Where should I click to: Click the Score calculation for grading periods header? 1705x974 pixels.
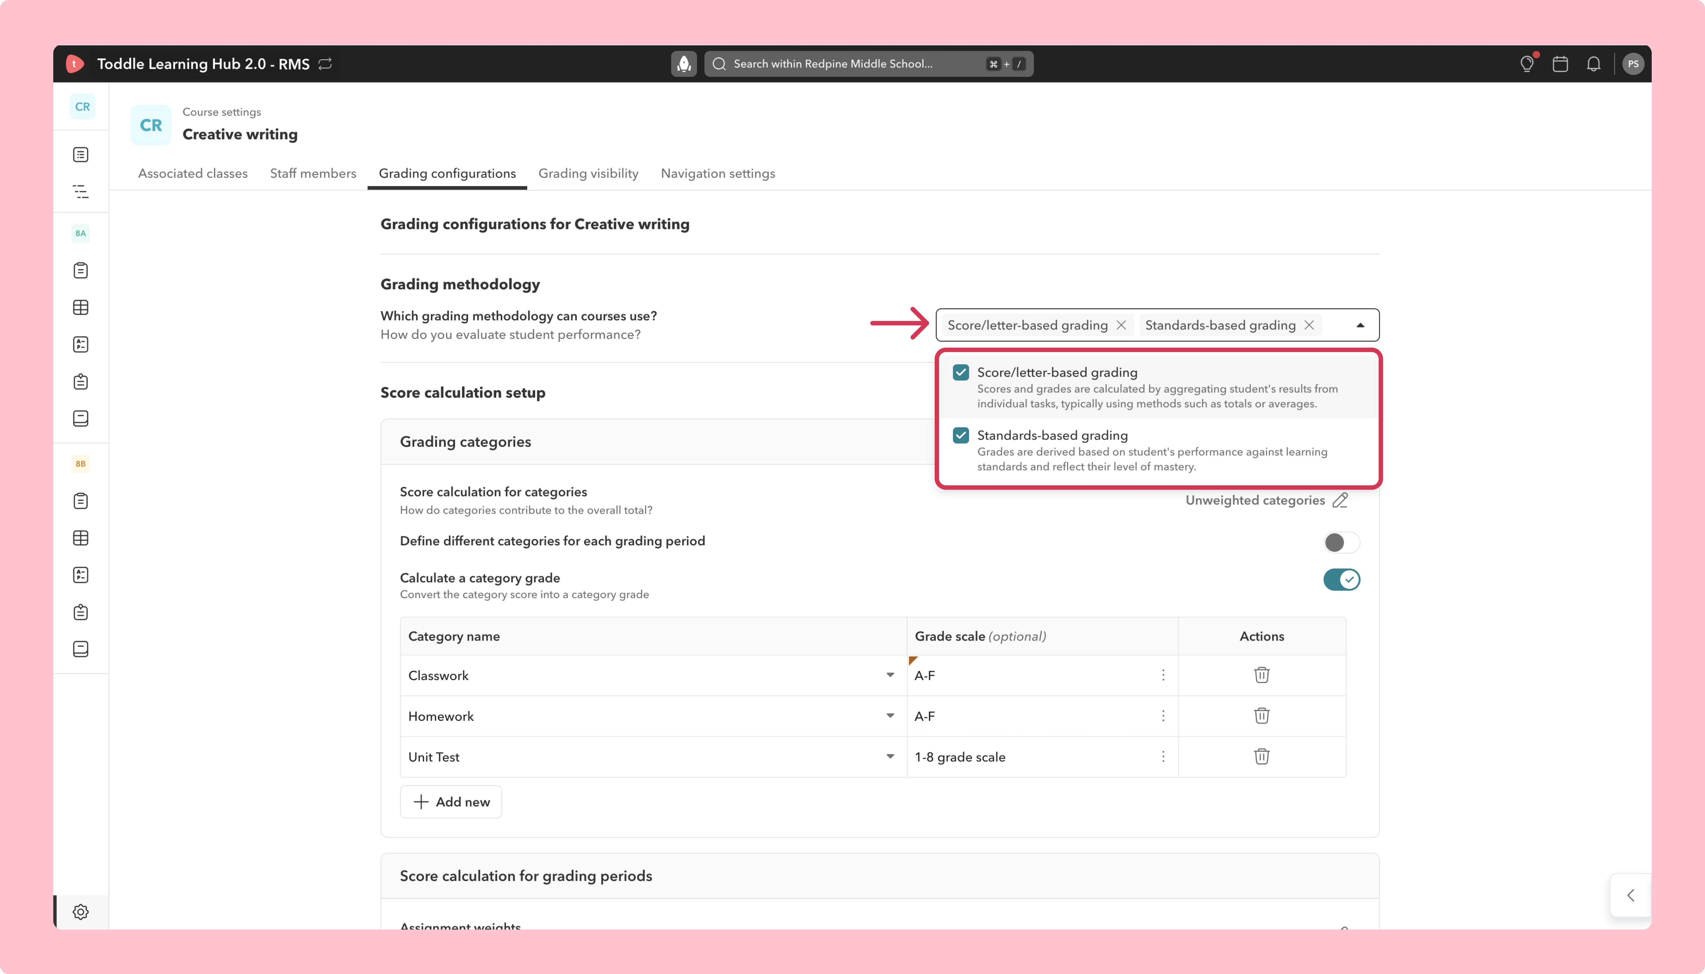click(526, 876)
